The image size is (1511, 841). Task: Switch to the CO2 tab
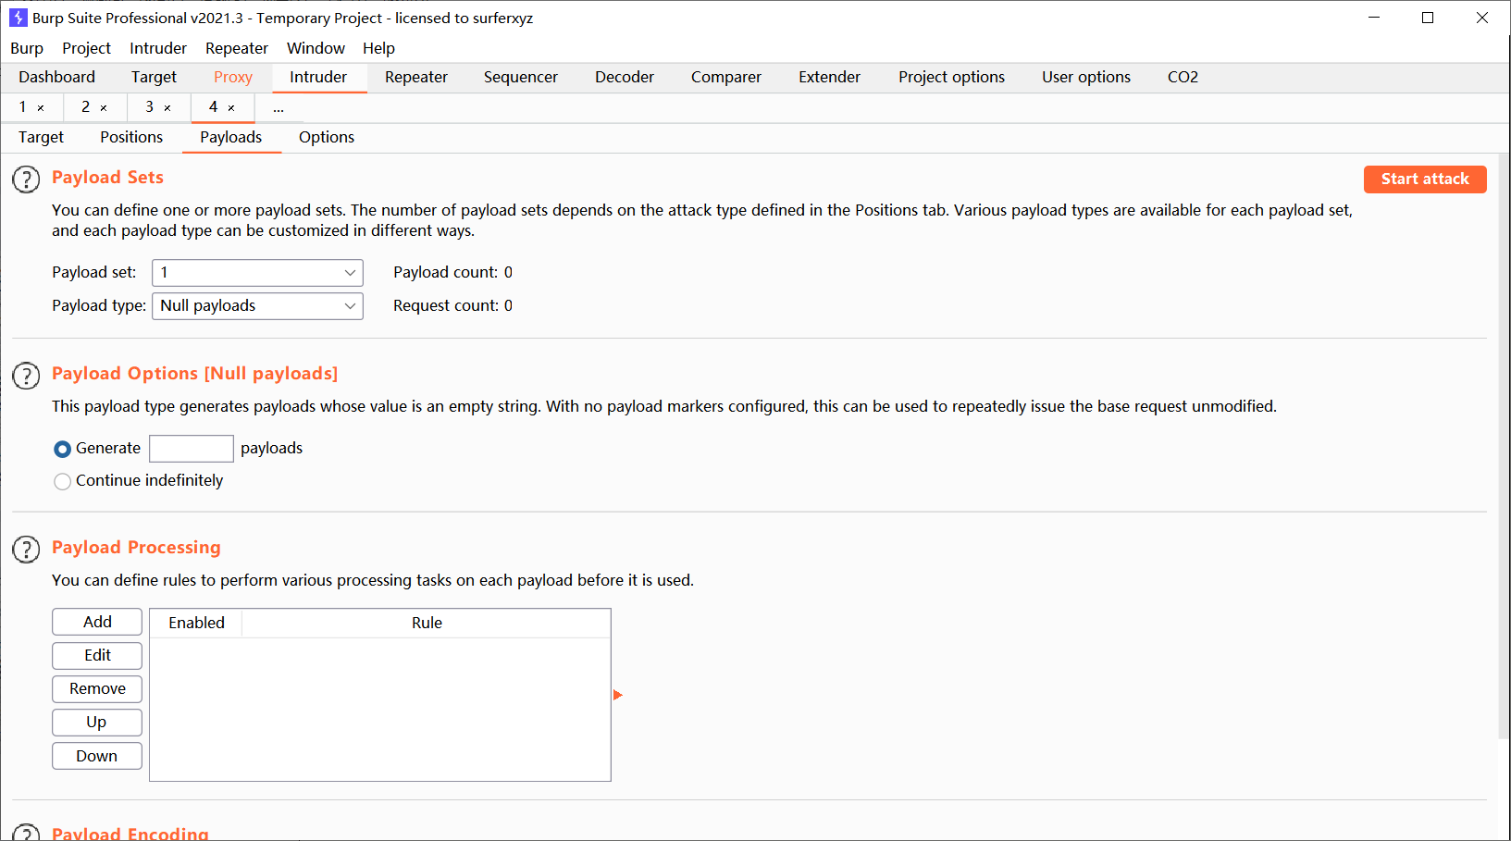[x=1183, y=77]
